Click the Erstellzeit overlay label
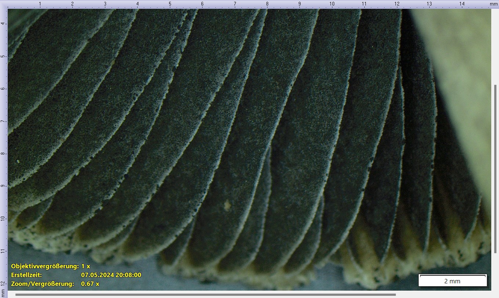The width and height of the screenshot is (499, 298). (x=26, y=275)
